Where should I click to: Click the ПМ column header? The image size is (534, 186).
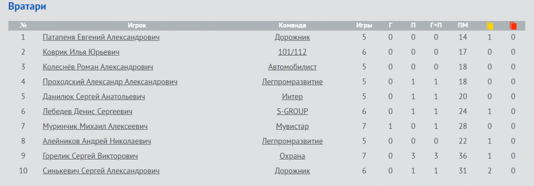[x=462, y=26]
